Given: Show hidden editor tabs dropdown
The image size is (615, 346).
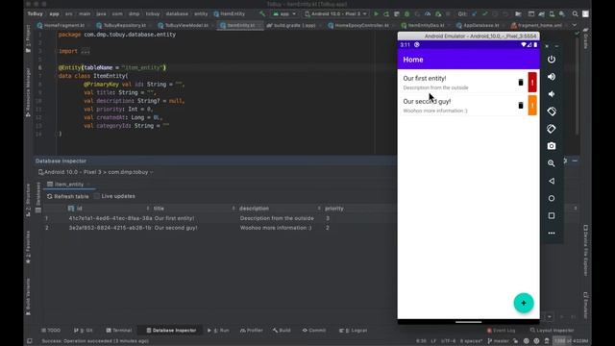Looking at the screenshot, I should (x=575, y=25).
